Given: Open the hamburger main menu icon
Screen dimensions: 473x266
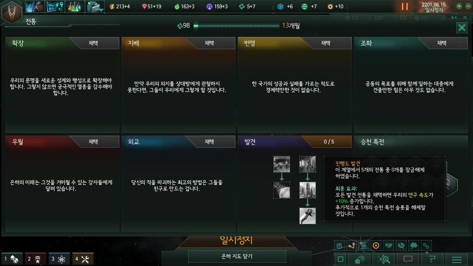Looking at the screenshot, I should (457, 260).
